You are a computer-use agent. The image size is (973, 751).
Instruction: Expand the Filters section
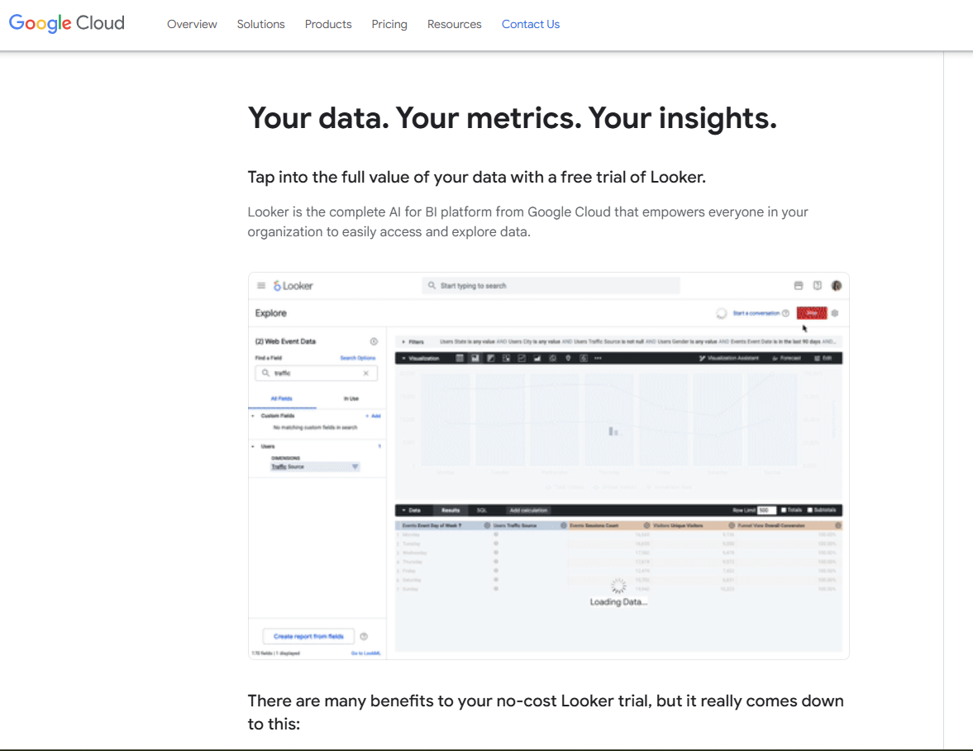click(x=413, y=342)
